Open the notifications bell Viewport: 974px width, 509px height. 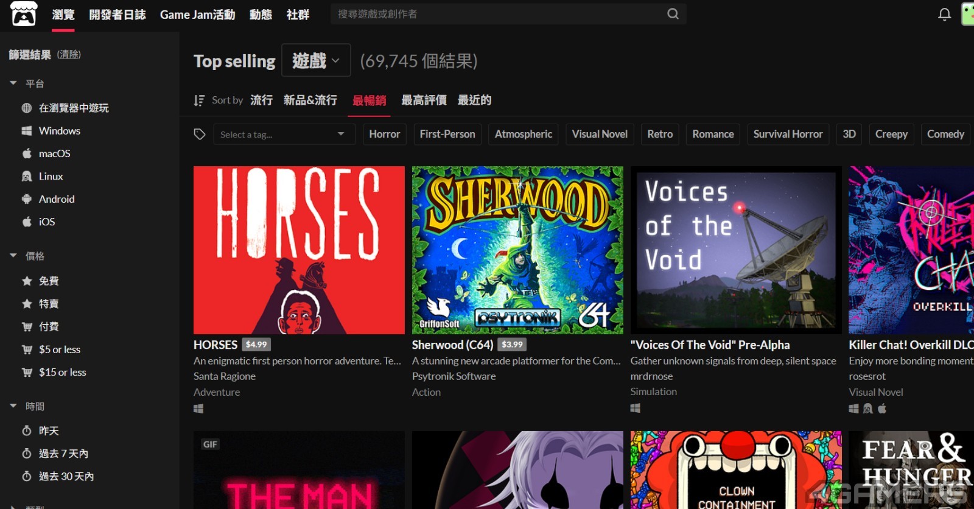click(944, 15)
